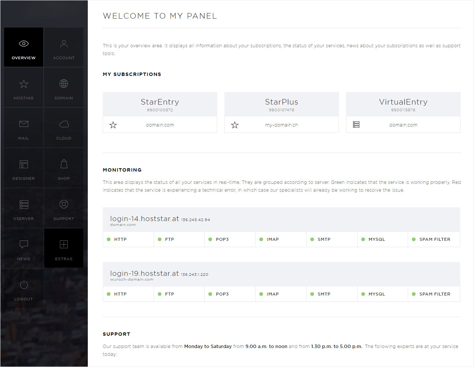The height and width of the screenshot is (367, 474).
Task: Open Support lifebuoy icon
Action: (x=64, y=204)
